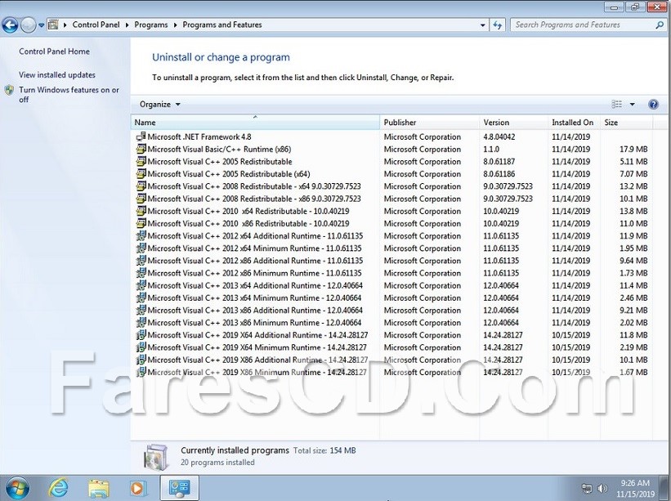Click icon of Visual C++ 2005 Redistributable (x64)

pos(141,174)
